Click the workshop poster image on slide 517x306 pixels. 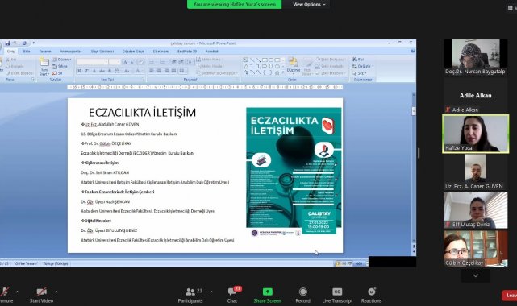[x=294, y=172]
